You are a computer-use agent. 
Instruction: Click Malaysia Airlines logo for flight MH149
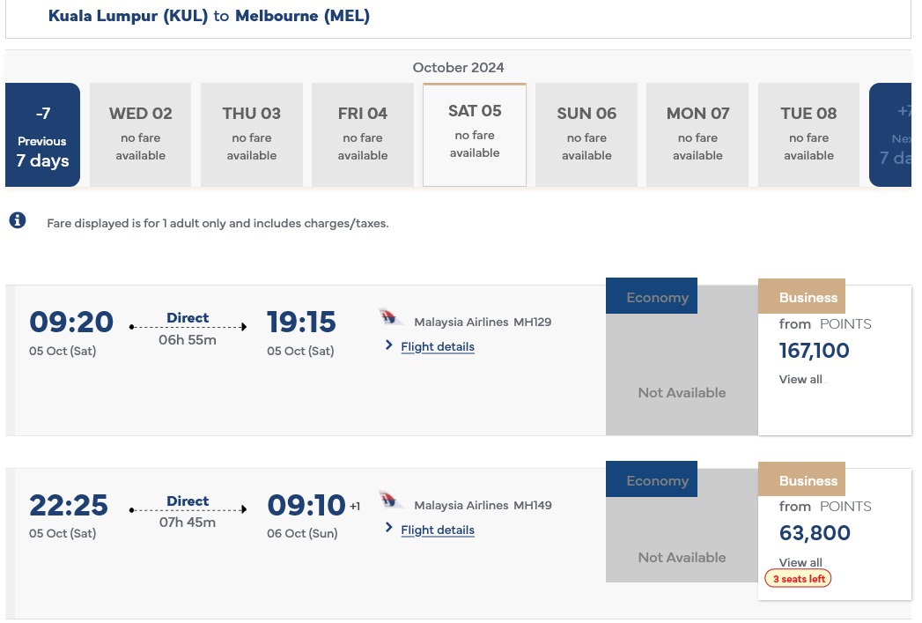click(x=391, y=501)
